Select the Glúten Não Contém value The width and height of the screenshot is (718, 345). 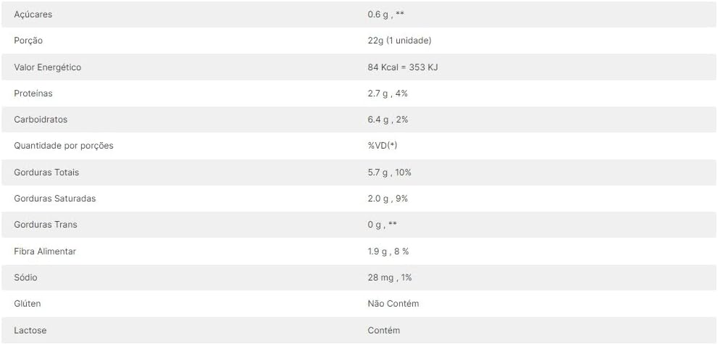click(393, 303)
